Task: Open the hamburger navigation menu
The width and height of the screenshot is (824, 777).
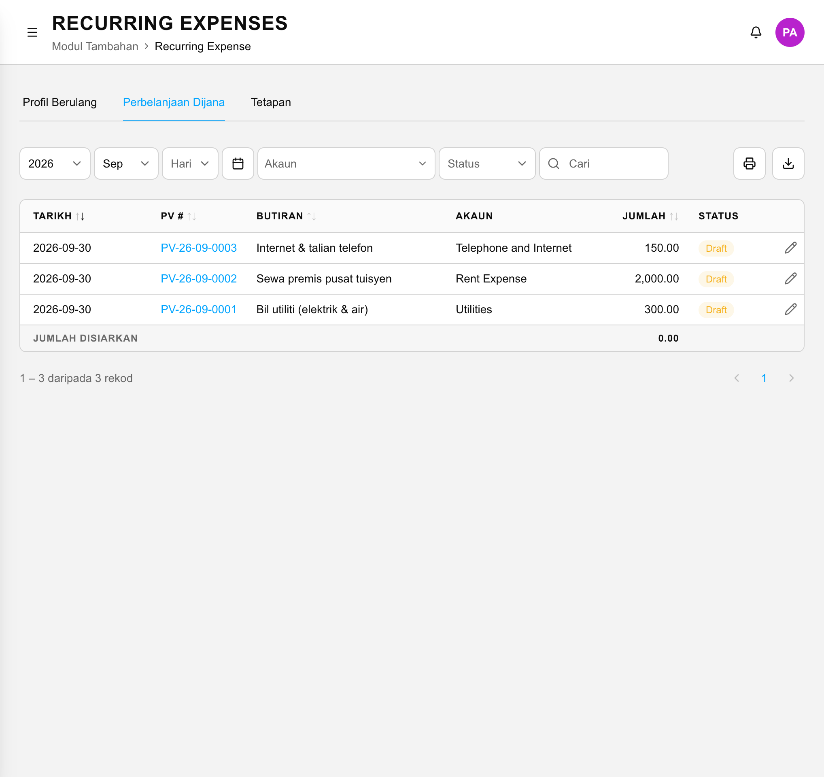Action: click(x=32, y=32)
